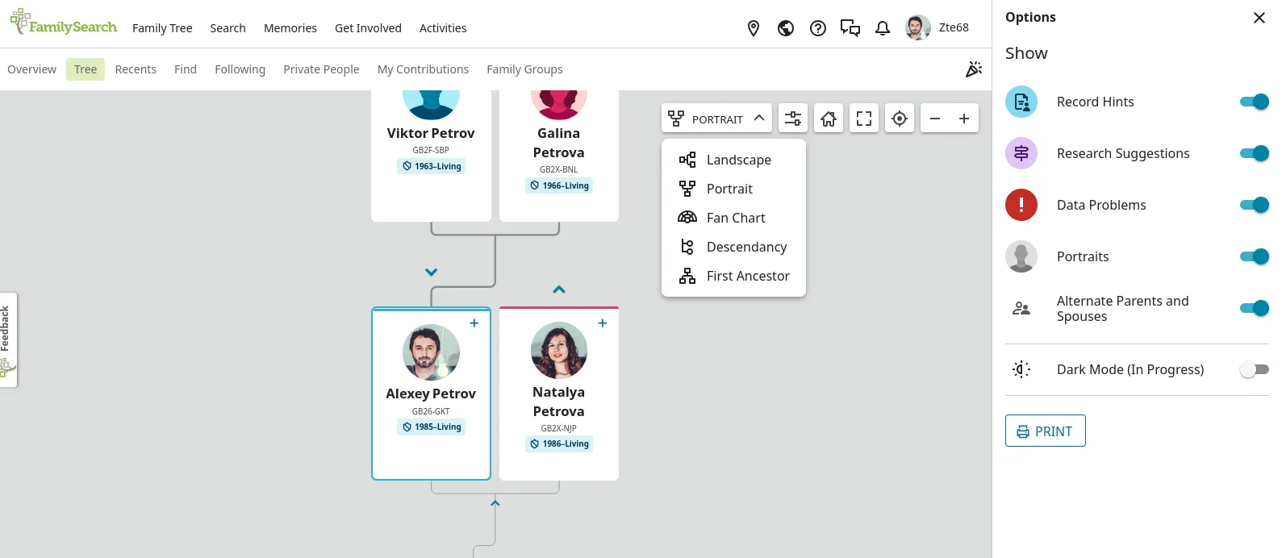Expand chevron below Viktor Petrov card
Viewport: 1282px width, 558px height.
click(432, 273)
